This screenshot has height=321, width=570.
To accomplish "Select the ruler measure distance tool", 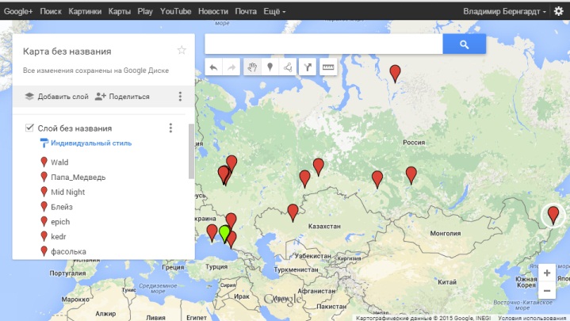I will pos(327,68).
